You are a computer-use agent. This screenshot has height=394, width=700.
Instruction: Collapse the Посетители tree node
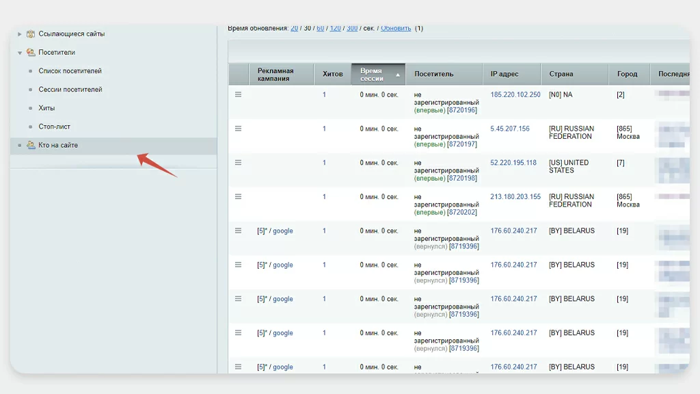click(x=20, y=53)
